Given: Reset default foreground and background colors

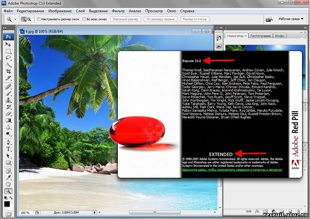Looking at the screenshot, I should 6,198.
